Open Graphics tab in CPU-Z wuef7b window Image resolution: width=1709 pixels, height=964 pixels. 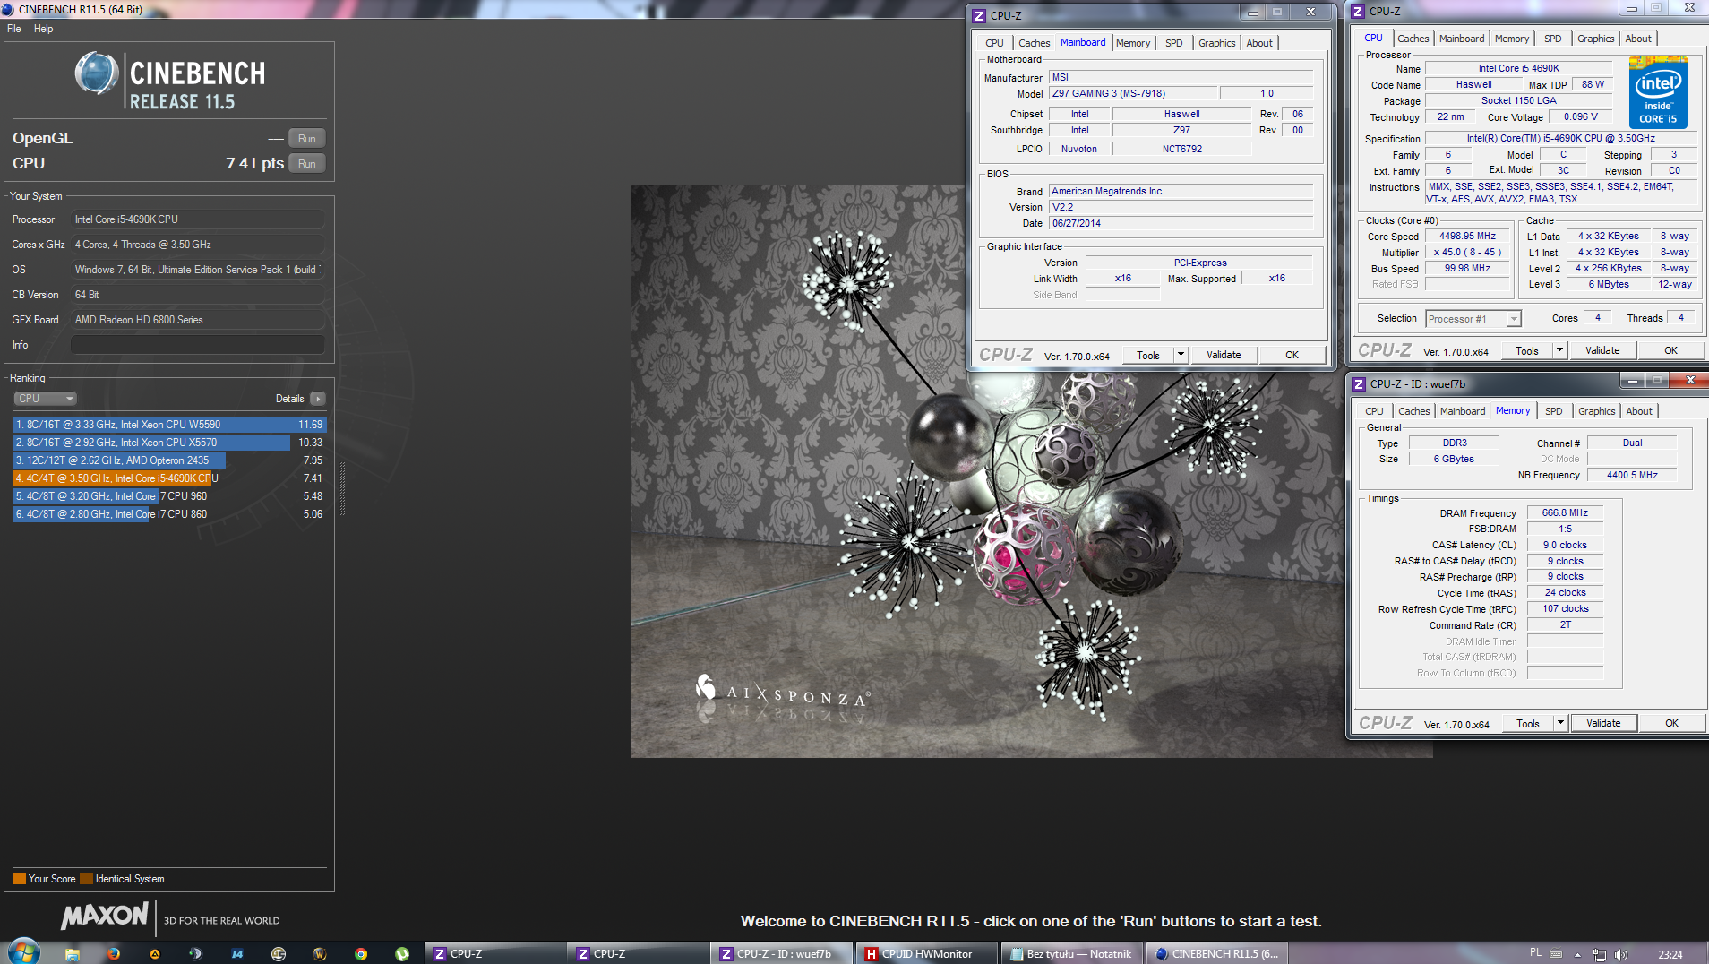(1597, 411)
